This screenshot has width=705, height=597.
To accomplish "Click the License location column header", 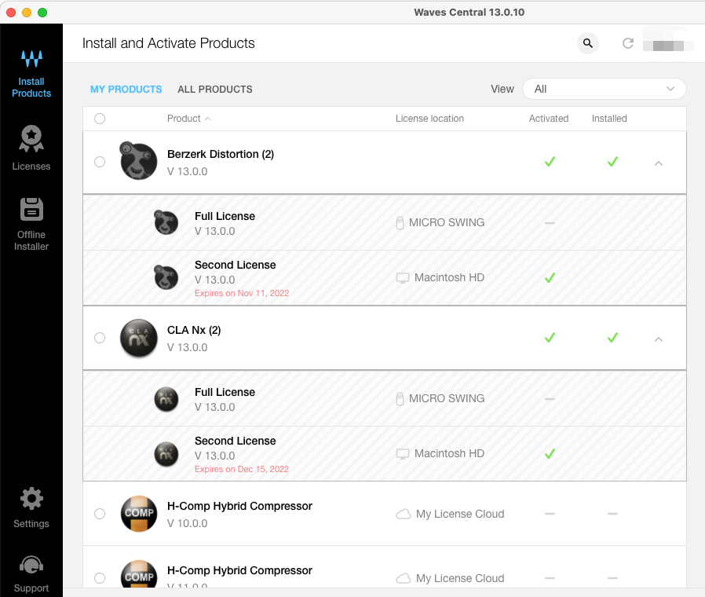I will (x=429, y=119).
